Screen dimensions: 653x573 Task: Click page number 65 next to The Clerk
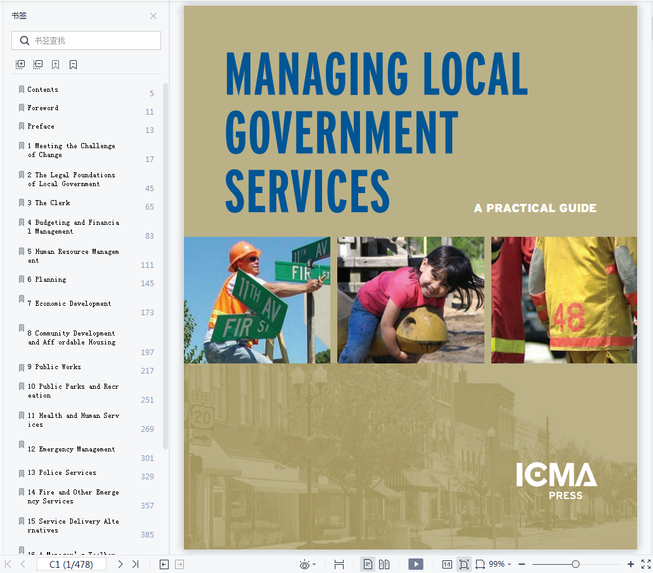(x=150, y=207)
